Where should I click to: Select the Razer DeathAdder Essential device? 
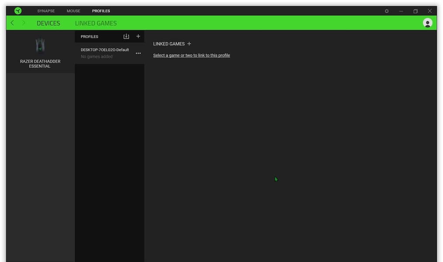tap(40, 52)
